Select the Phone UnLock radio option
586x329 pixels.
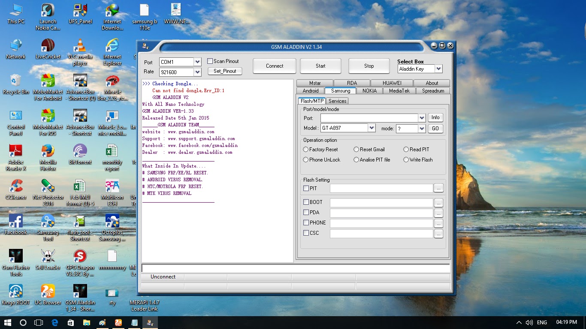tap(306, 160)
